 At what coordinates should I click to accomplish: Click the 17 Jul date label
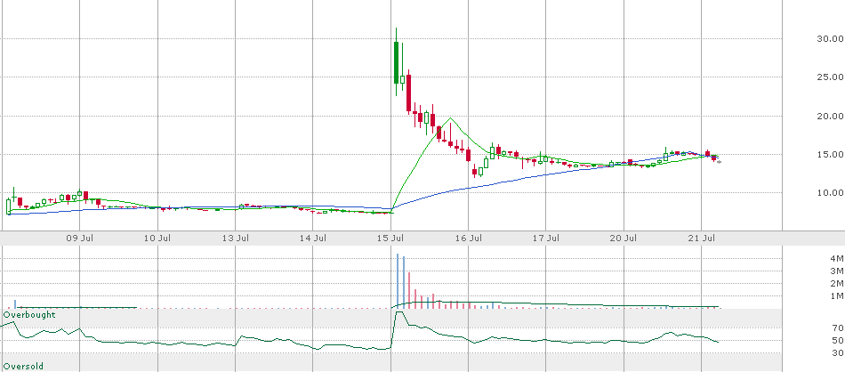click(x=547, y=238)
